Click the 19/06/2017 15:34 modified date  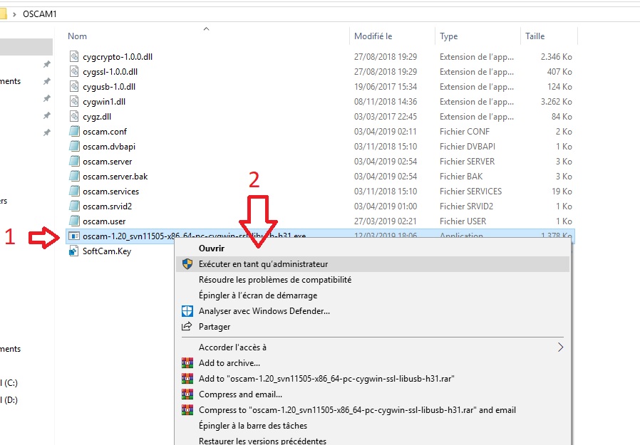(386, 86)
